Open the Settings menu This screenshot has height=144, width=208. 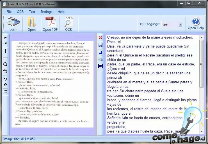pyautogui.click(x=46, y=12)
